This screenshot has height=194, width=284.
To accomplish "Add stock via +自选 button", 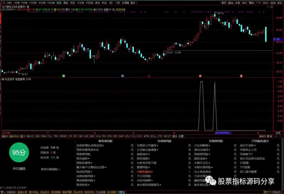I will coord(273,3).
